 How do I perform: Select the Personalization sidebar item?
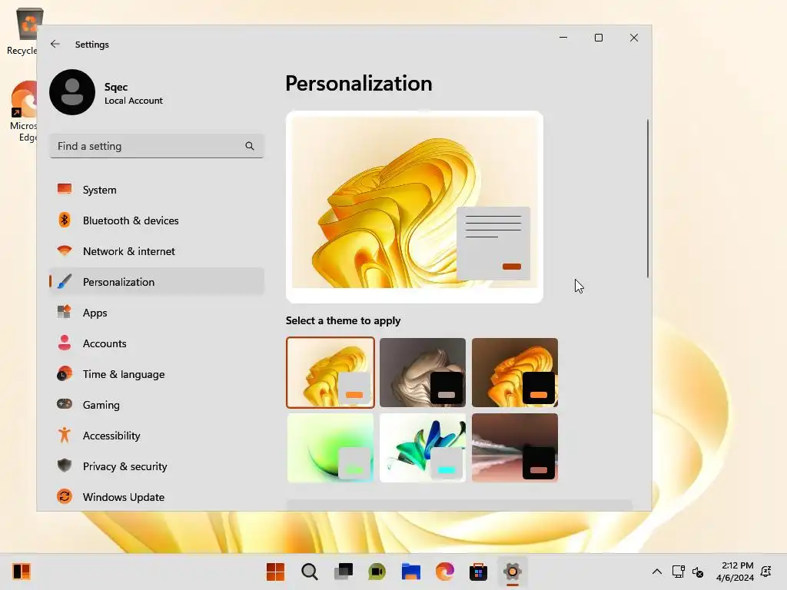point(157,282)
